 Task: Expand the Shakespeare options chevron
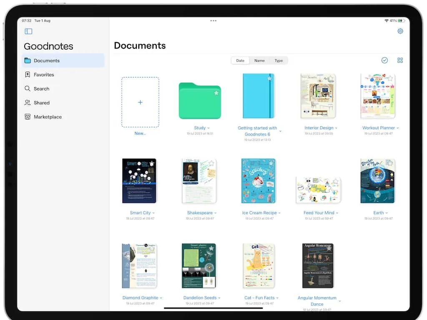point(216,213)
